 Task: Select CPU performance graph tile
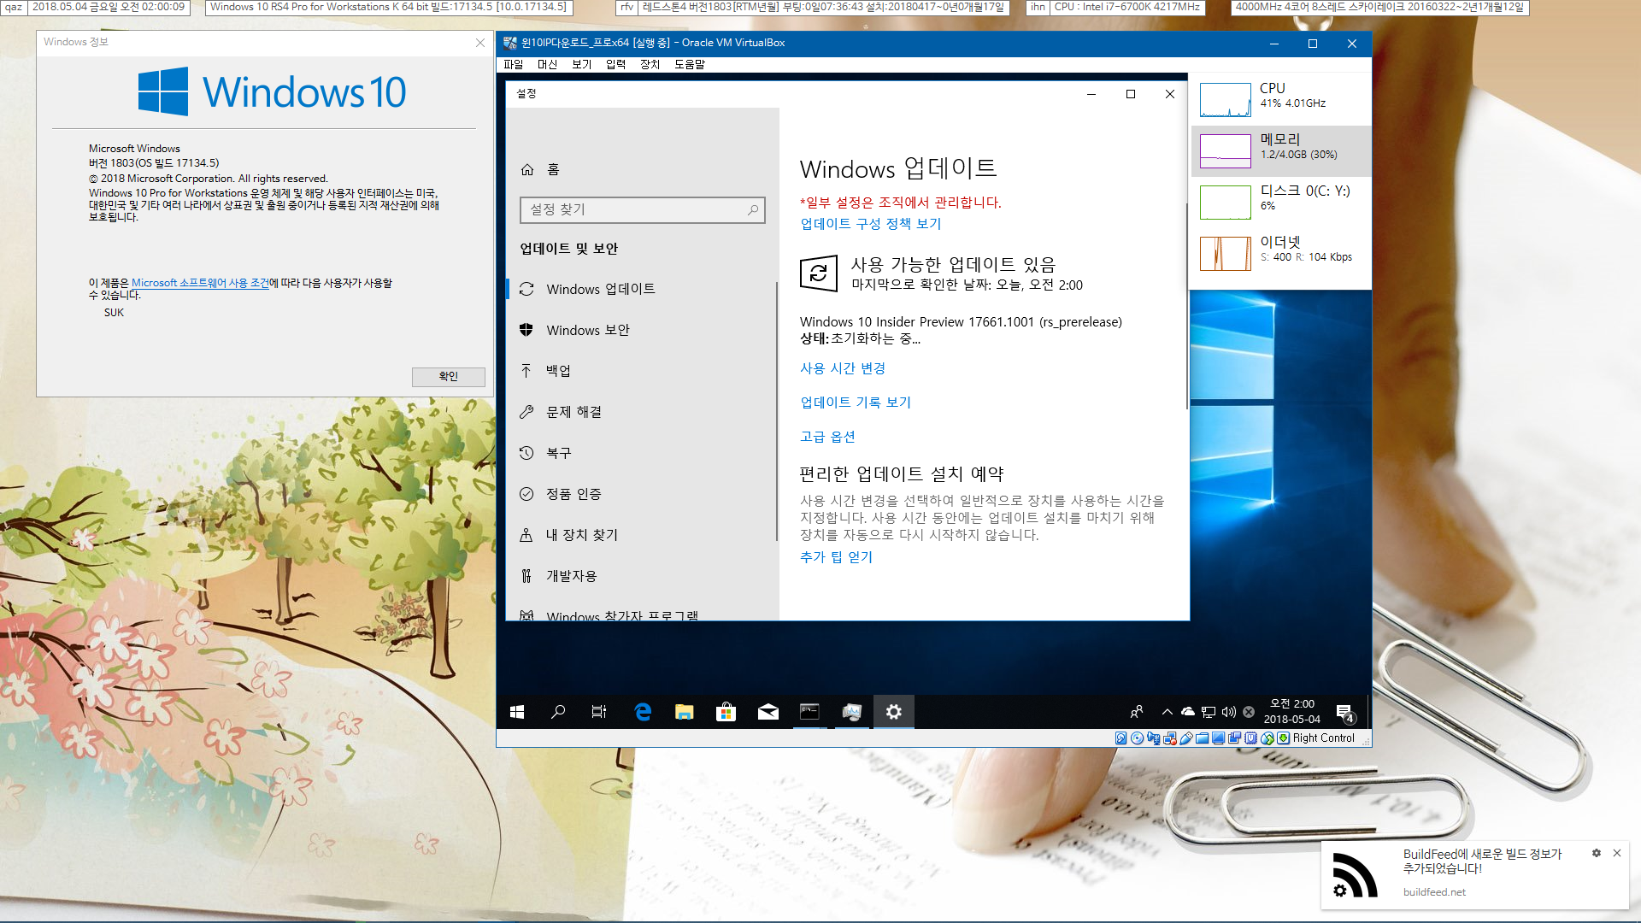click(x=1281, y=100)
